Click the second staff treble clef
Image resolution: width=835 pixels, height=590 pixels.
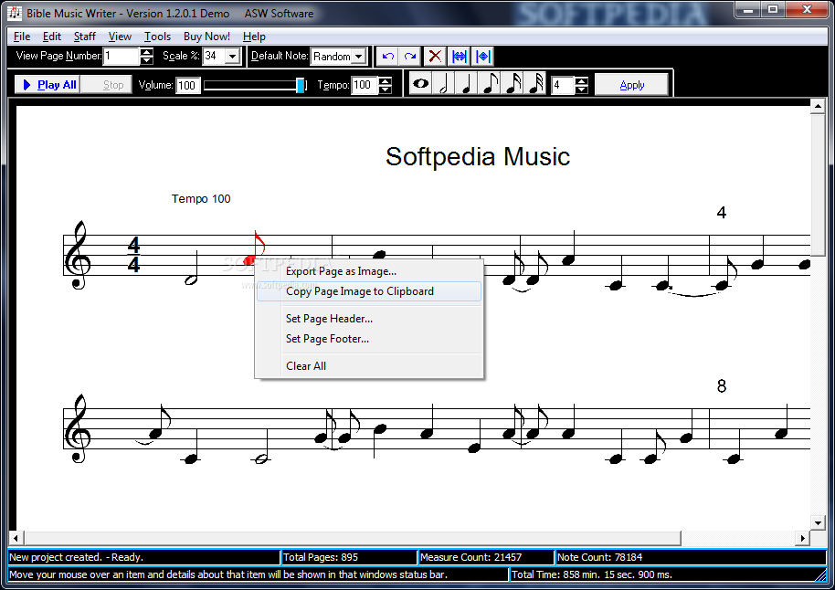tap(78, 428)
